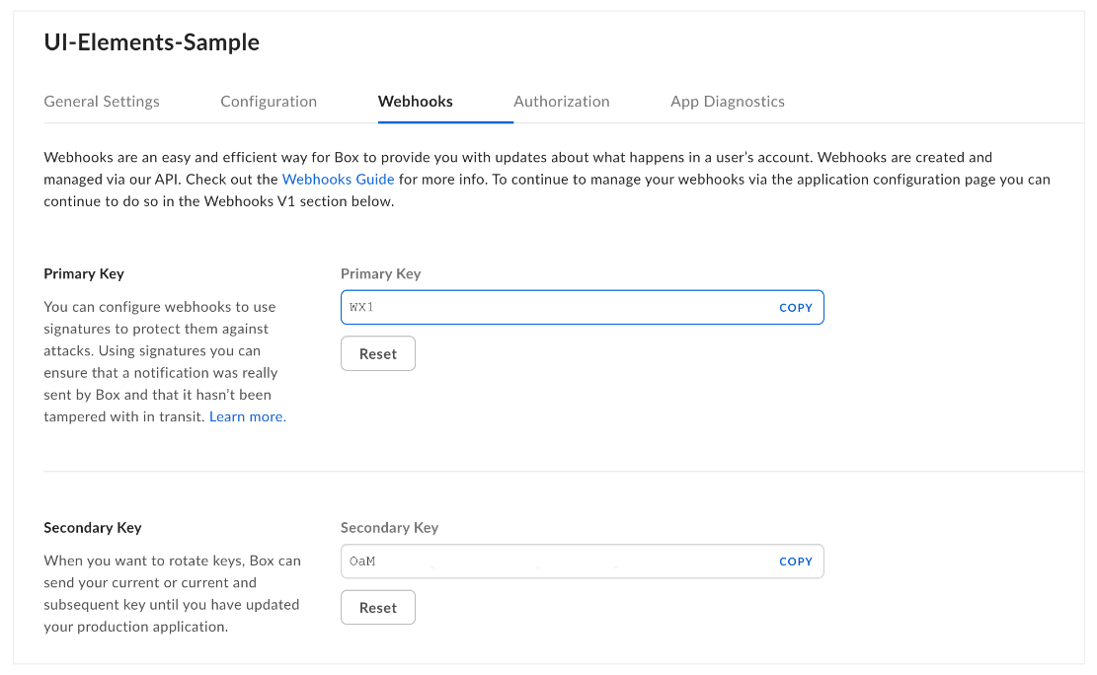Image resolution: width=1097 pixels, height=675 pixels.
Task: Copy the Primary Key value
Action: coord(796,308)
